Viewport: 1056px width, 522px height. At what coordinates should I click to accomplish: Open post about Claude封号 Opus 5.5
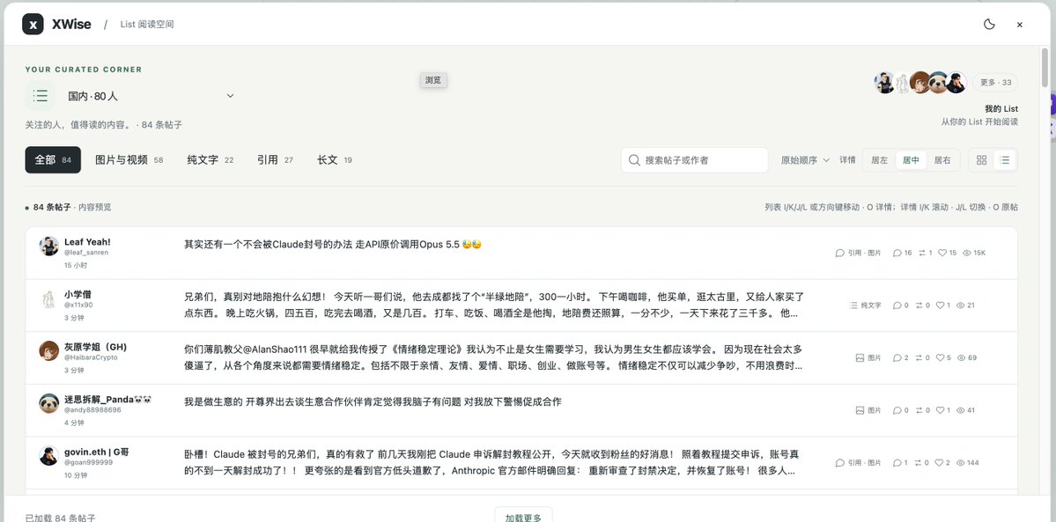tap(333, 245)
